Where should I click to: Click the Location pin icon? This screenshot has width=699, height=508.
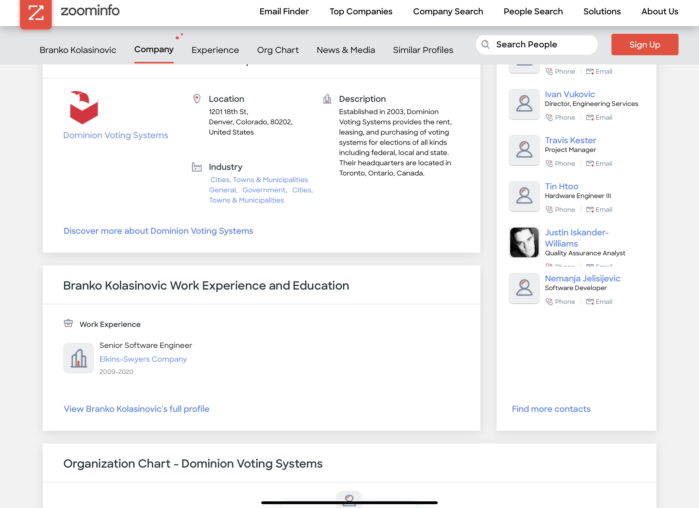pos(197,98)
